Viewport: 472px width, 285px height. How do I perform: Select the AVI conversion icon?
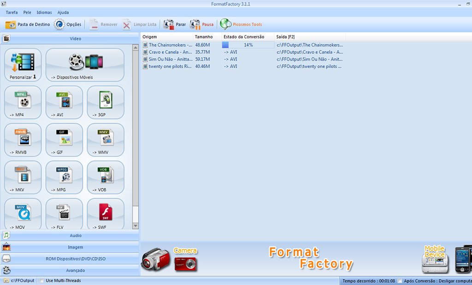click(64, 103)
